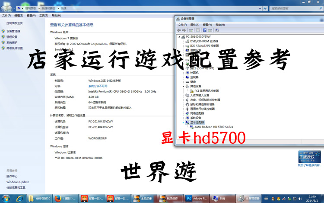
Task: Click the 系统分级不可用 rating link
Action: point(98,86)
